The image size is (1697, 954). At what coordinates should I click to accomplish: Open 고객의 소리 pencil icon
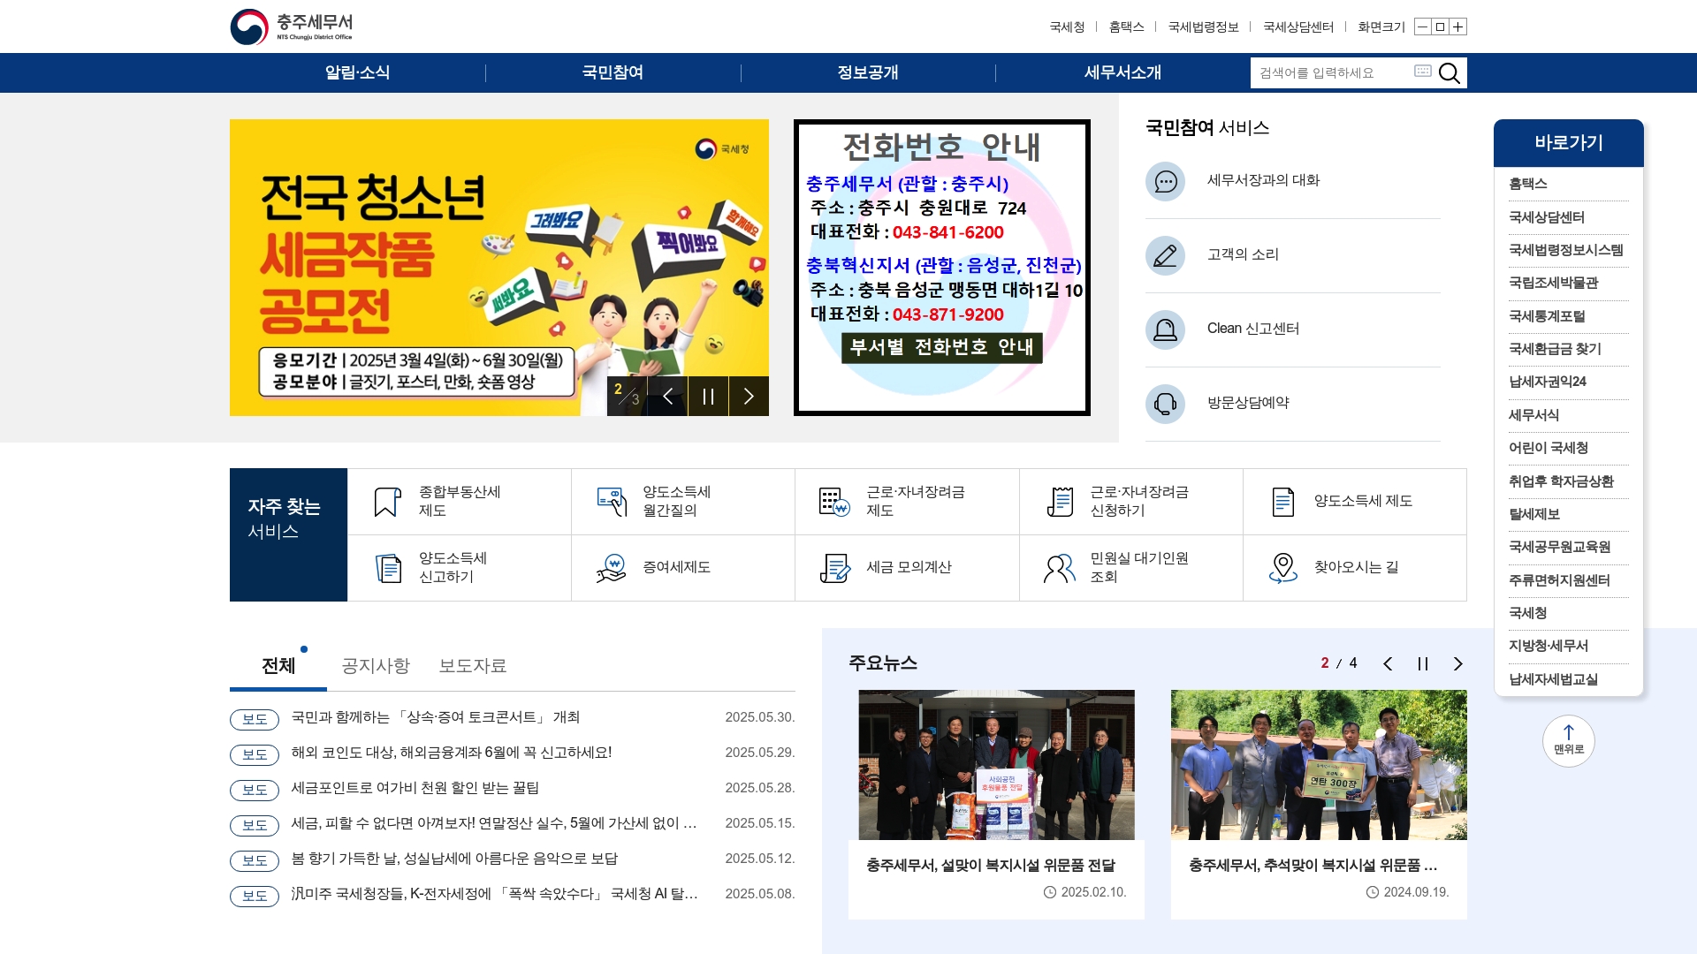click(1165, 255)
